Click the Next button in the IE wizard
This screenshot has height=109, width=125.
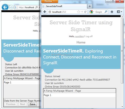tap(22, 104)
